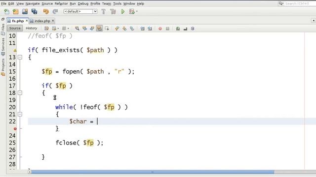This screenshot has width=316, height=177.
Task: Click the Uncomment icon in the editor toolbar
Action: coord(185,29)
